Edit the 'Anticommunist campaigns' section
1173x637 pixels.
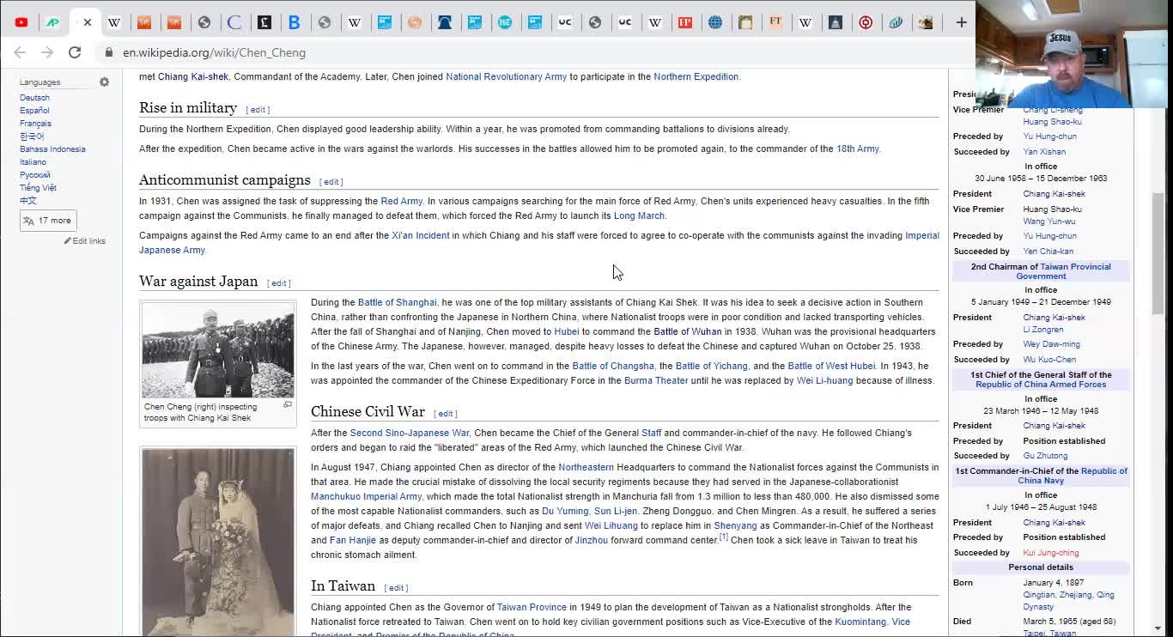pyautogui.click(x=331, y=182)
